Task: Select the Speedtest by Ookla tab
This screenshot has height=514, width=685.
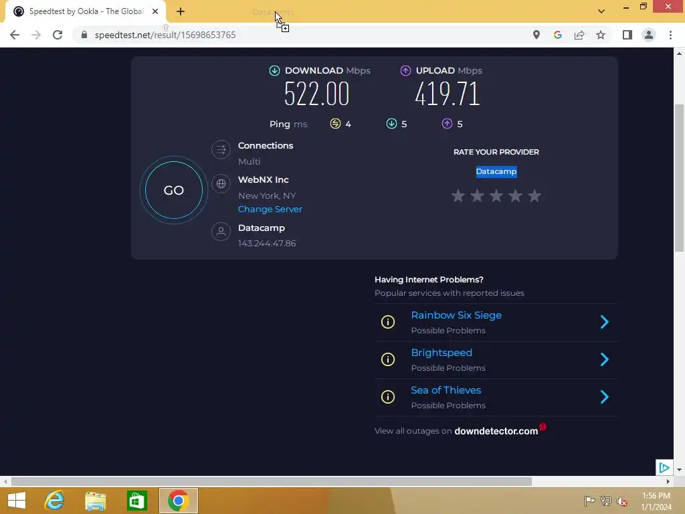Action: tap(86, 11)
